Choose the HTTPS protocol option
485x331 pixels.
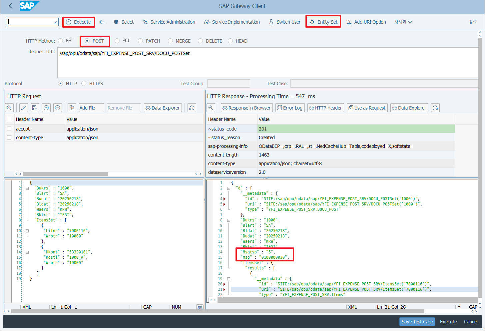tap(84, 84)
